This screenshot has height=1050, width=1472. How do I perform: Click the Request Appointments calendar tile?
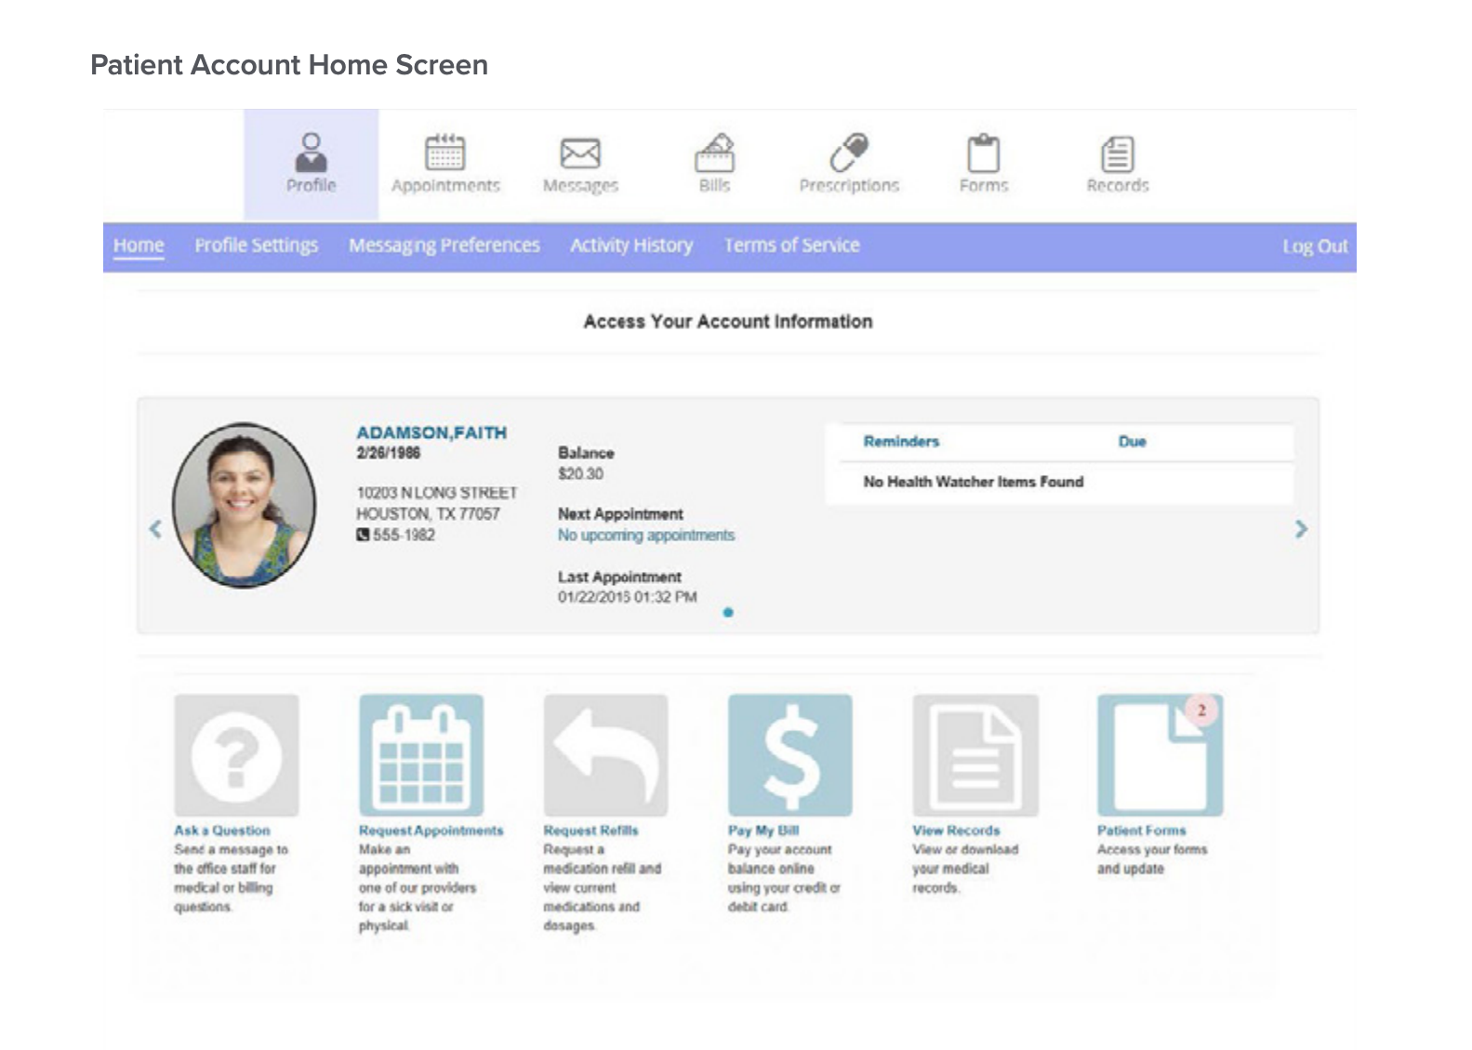click(421, 755)
